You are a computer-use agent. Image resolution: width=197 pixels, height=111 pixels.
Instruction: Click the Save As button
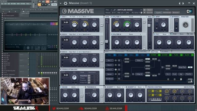[150, 13]
